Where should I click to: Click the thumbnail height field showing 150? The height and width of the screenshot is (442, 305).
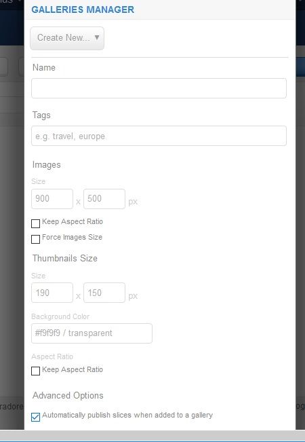coord(104,293)
